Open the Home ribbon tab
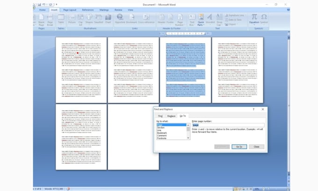This screenshot has width=318, height=191. point(42,10)
